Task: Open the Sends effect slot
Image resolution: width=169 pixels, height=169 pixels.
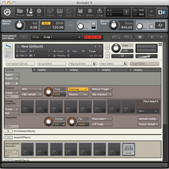Action: pos(129,149)
